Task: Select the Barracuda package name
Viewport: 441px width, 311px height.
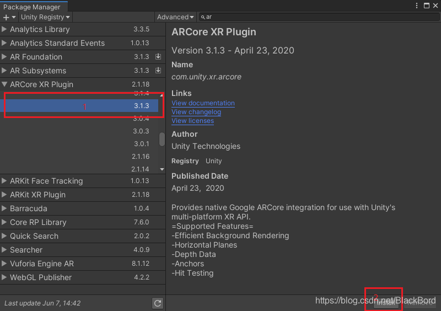Action: coord(29,208)
